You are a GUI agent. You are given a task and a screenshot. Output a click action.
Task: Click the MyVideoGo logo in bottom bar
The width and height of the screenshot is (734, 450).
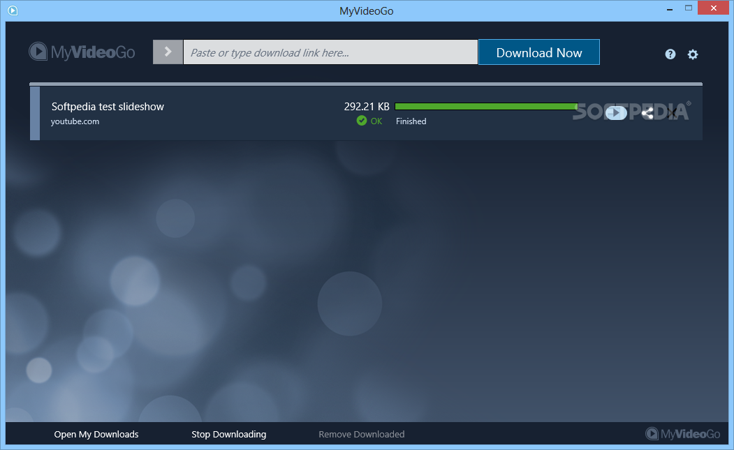[x=682, y=434]
